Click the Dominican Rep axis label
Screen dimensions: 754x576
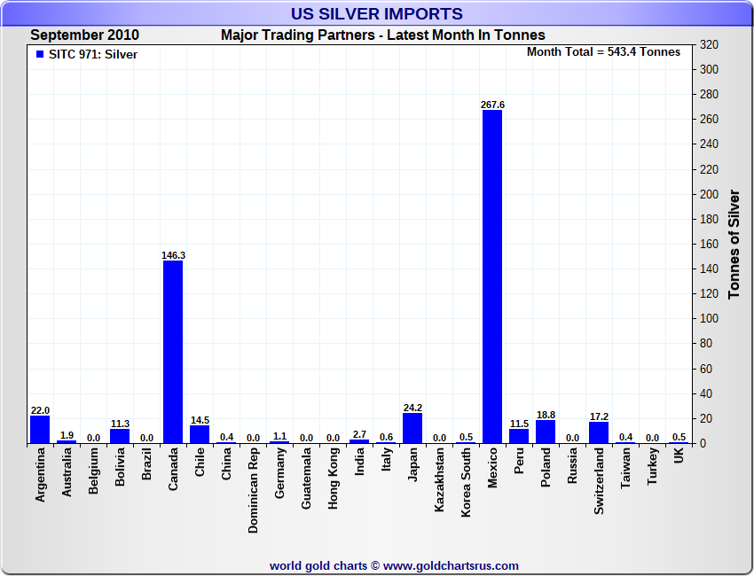pyautogui.click(x=254, y=489)
